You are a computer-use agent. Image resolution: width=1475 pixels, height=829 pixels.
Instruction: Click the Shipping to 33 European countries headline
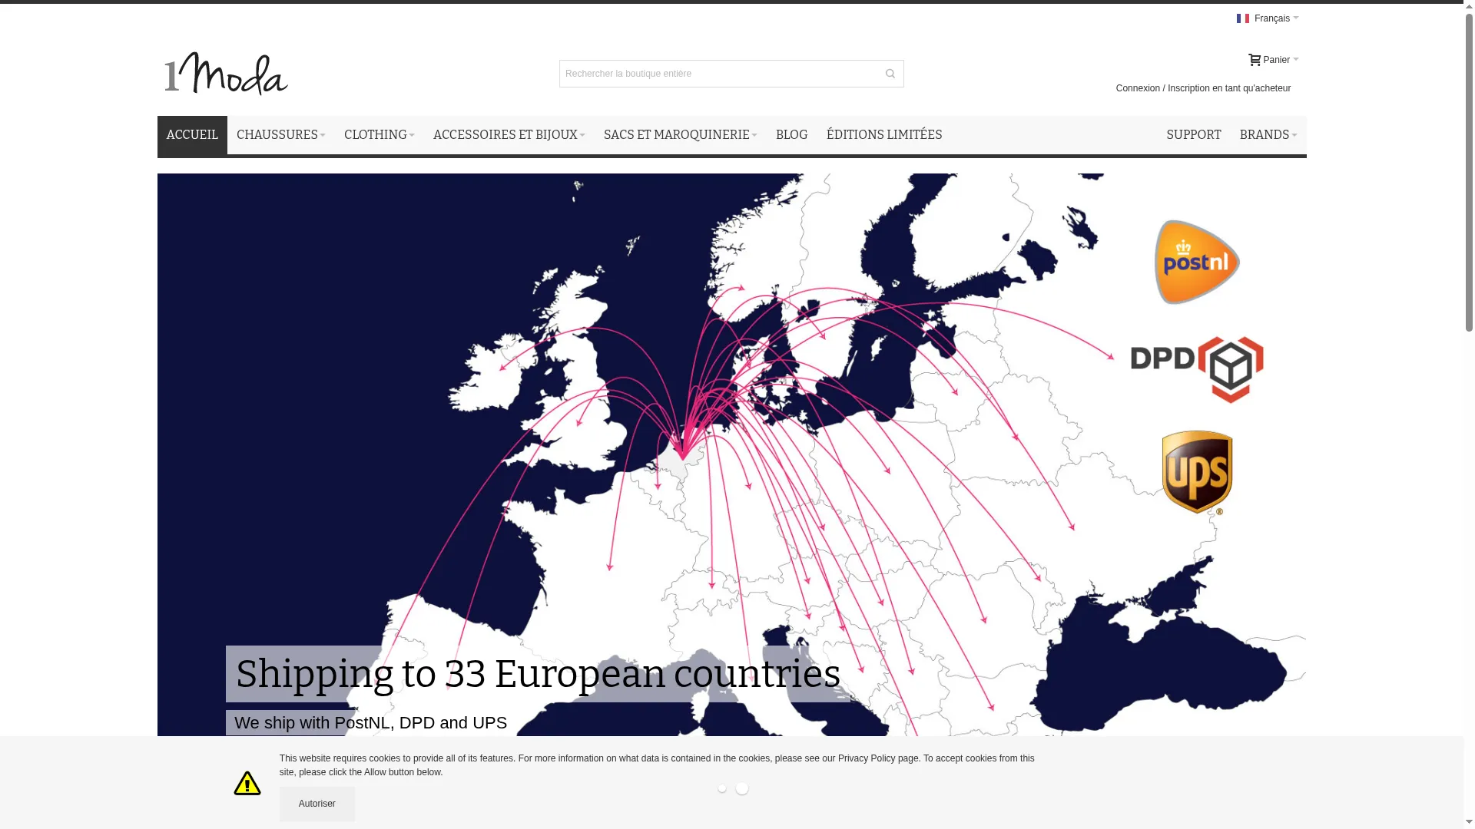click(x=538, y=674)
